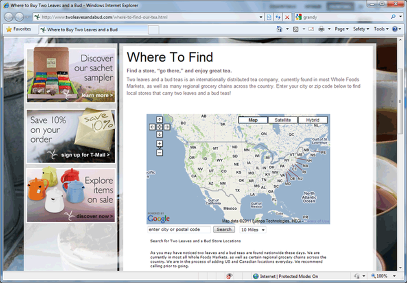Click the map recenter button between arrows
The height and width of the screenshot is (283, 407).
tap(160, 127)
